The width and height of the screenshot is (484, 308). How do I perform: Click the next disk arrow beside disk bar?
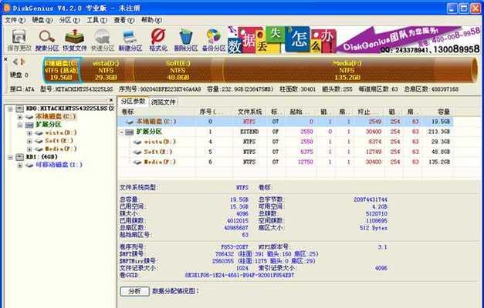[22, 62]
